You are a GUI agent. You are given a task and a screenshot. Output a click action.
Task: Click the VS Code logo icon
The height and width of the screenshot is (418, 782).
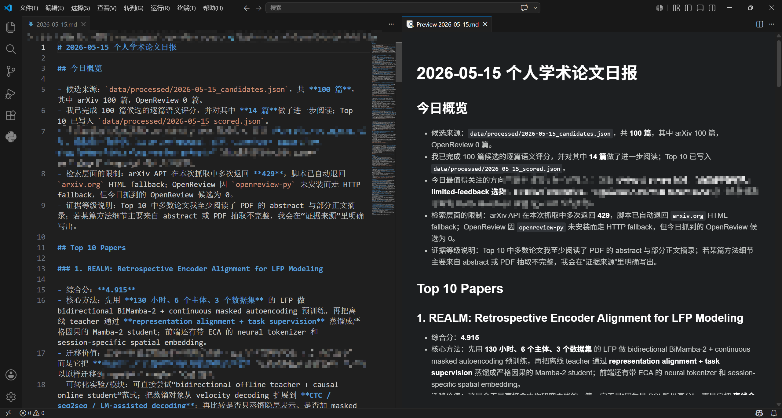tap(8, 8)
